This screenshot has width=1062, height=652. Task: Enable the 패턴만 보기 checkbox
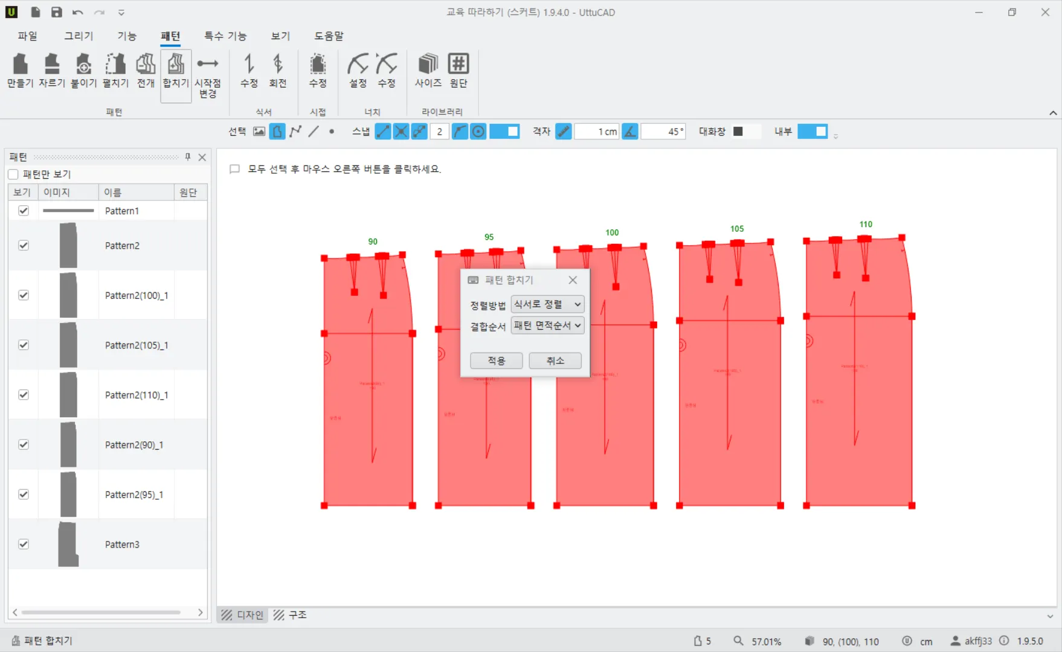click(x=14, y=174)
